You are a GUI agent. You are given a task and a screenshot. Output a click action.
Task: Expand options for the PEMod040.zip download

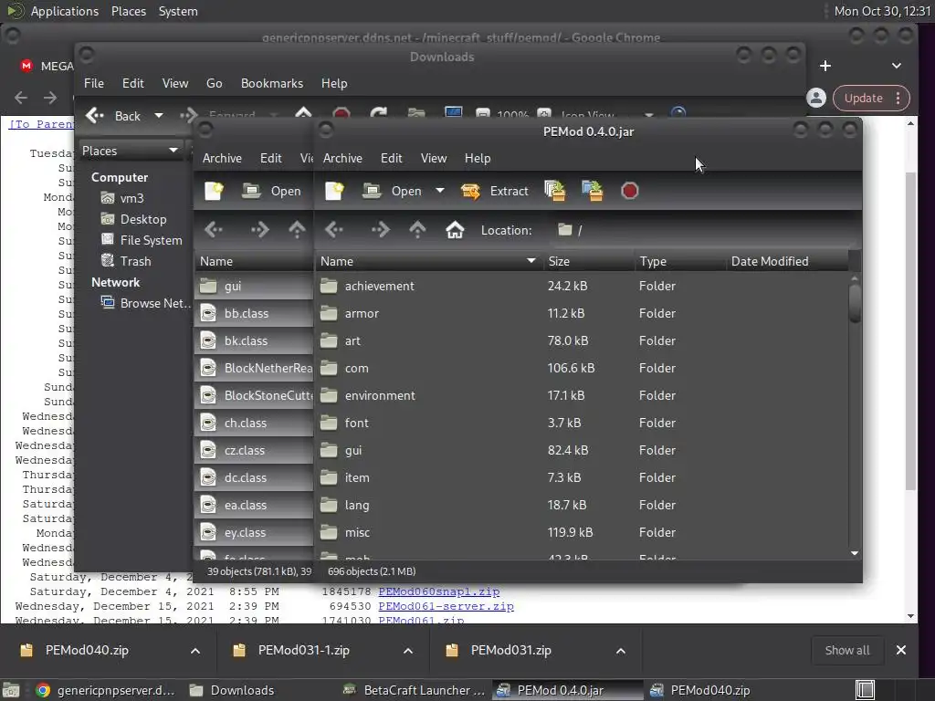[195, 650]
